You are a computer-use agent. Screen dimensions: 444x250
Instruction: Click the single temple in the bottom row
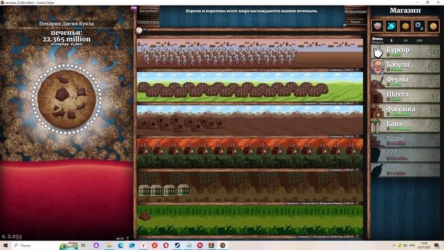pyautogui.click(x=144, y=216)
